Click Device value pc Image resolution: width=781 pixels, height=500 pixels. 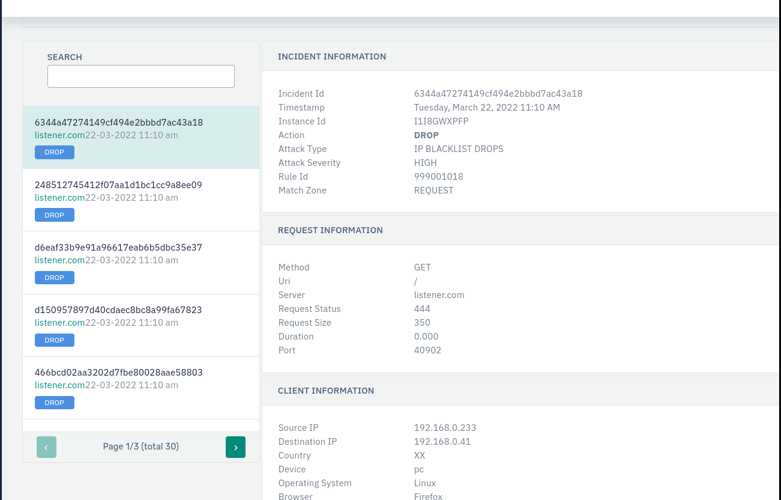point(419,469)
